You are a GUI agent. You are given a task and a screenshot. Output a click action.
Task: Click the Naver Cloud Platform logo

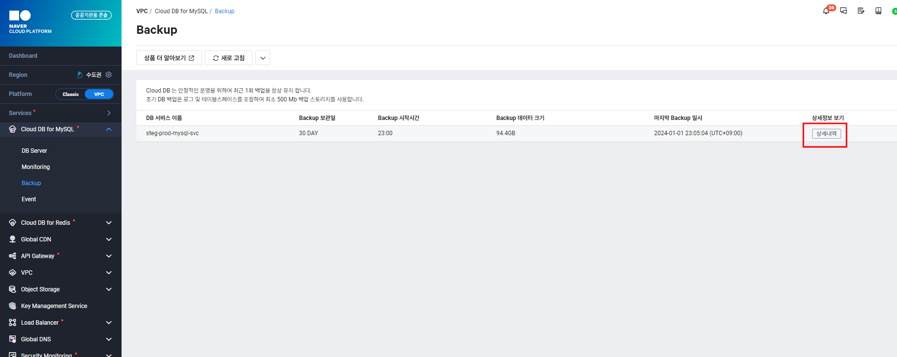[x=30, y=22]
